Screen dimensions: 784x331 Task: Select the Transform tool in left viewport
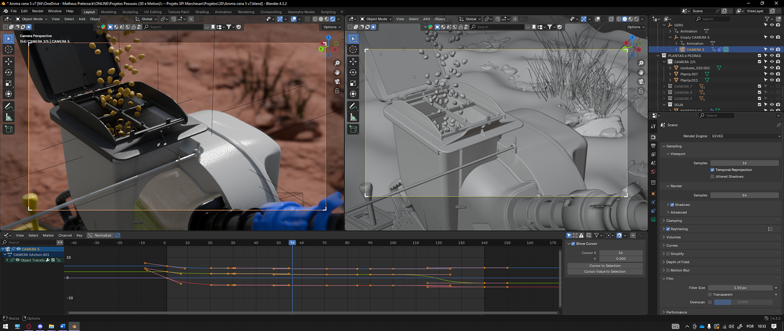click(9, 94)
